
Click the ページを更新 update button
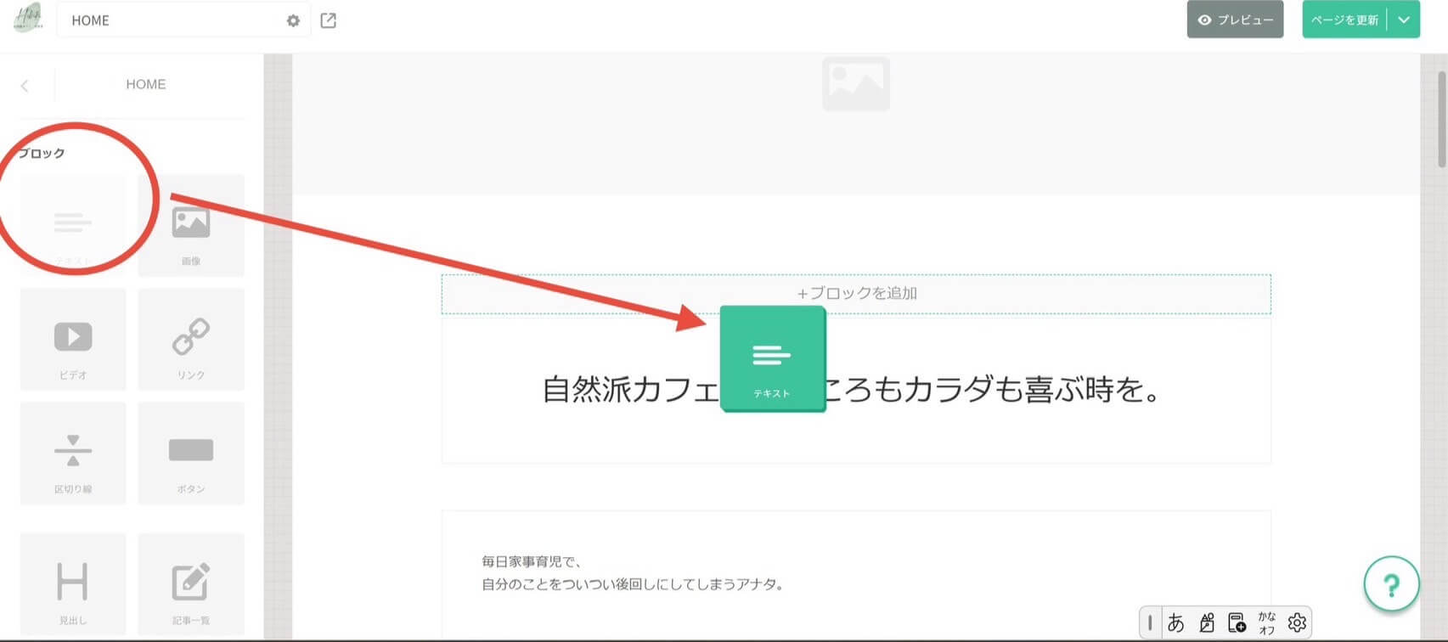[1344, 20]
